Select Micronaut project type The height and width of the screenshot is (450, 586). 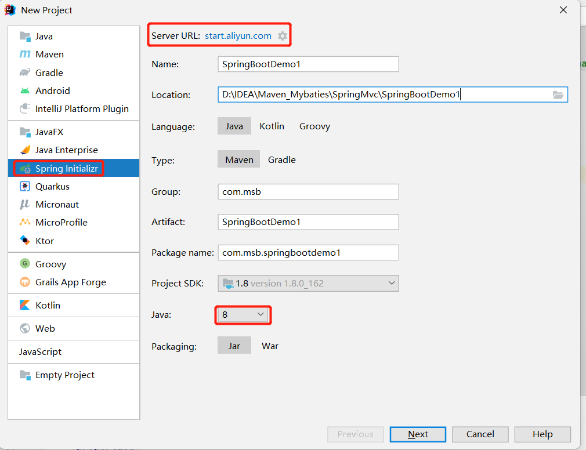point(74,204)
